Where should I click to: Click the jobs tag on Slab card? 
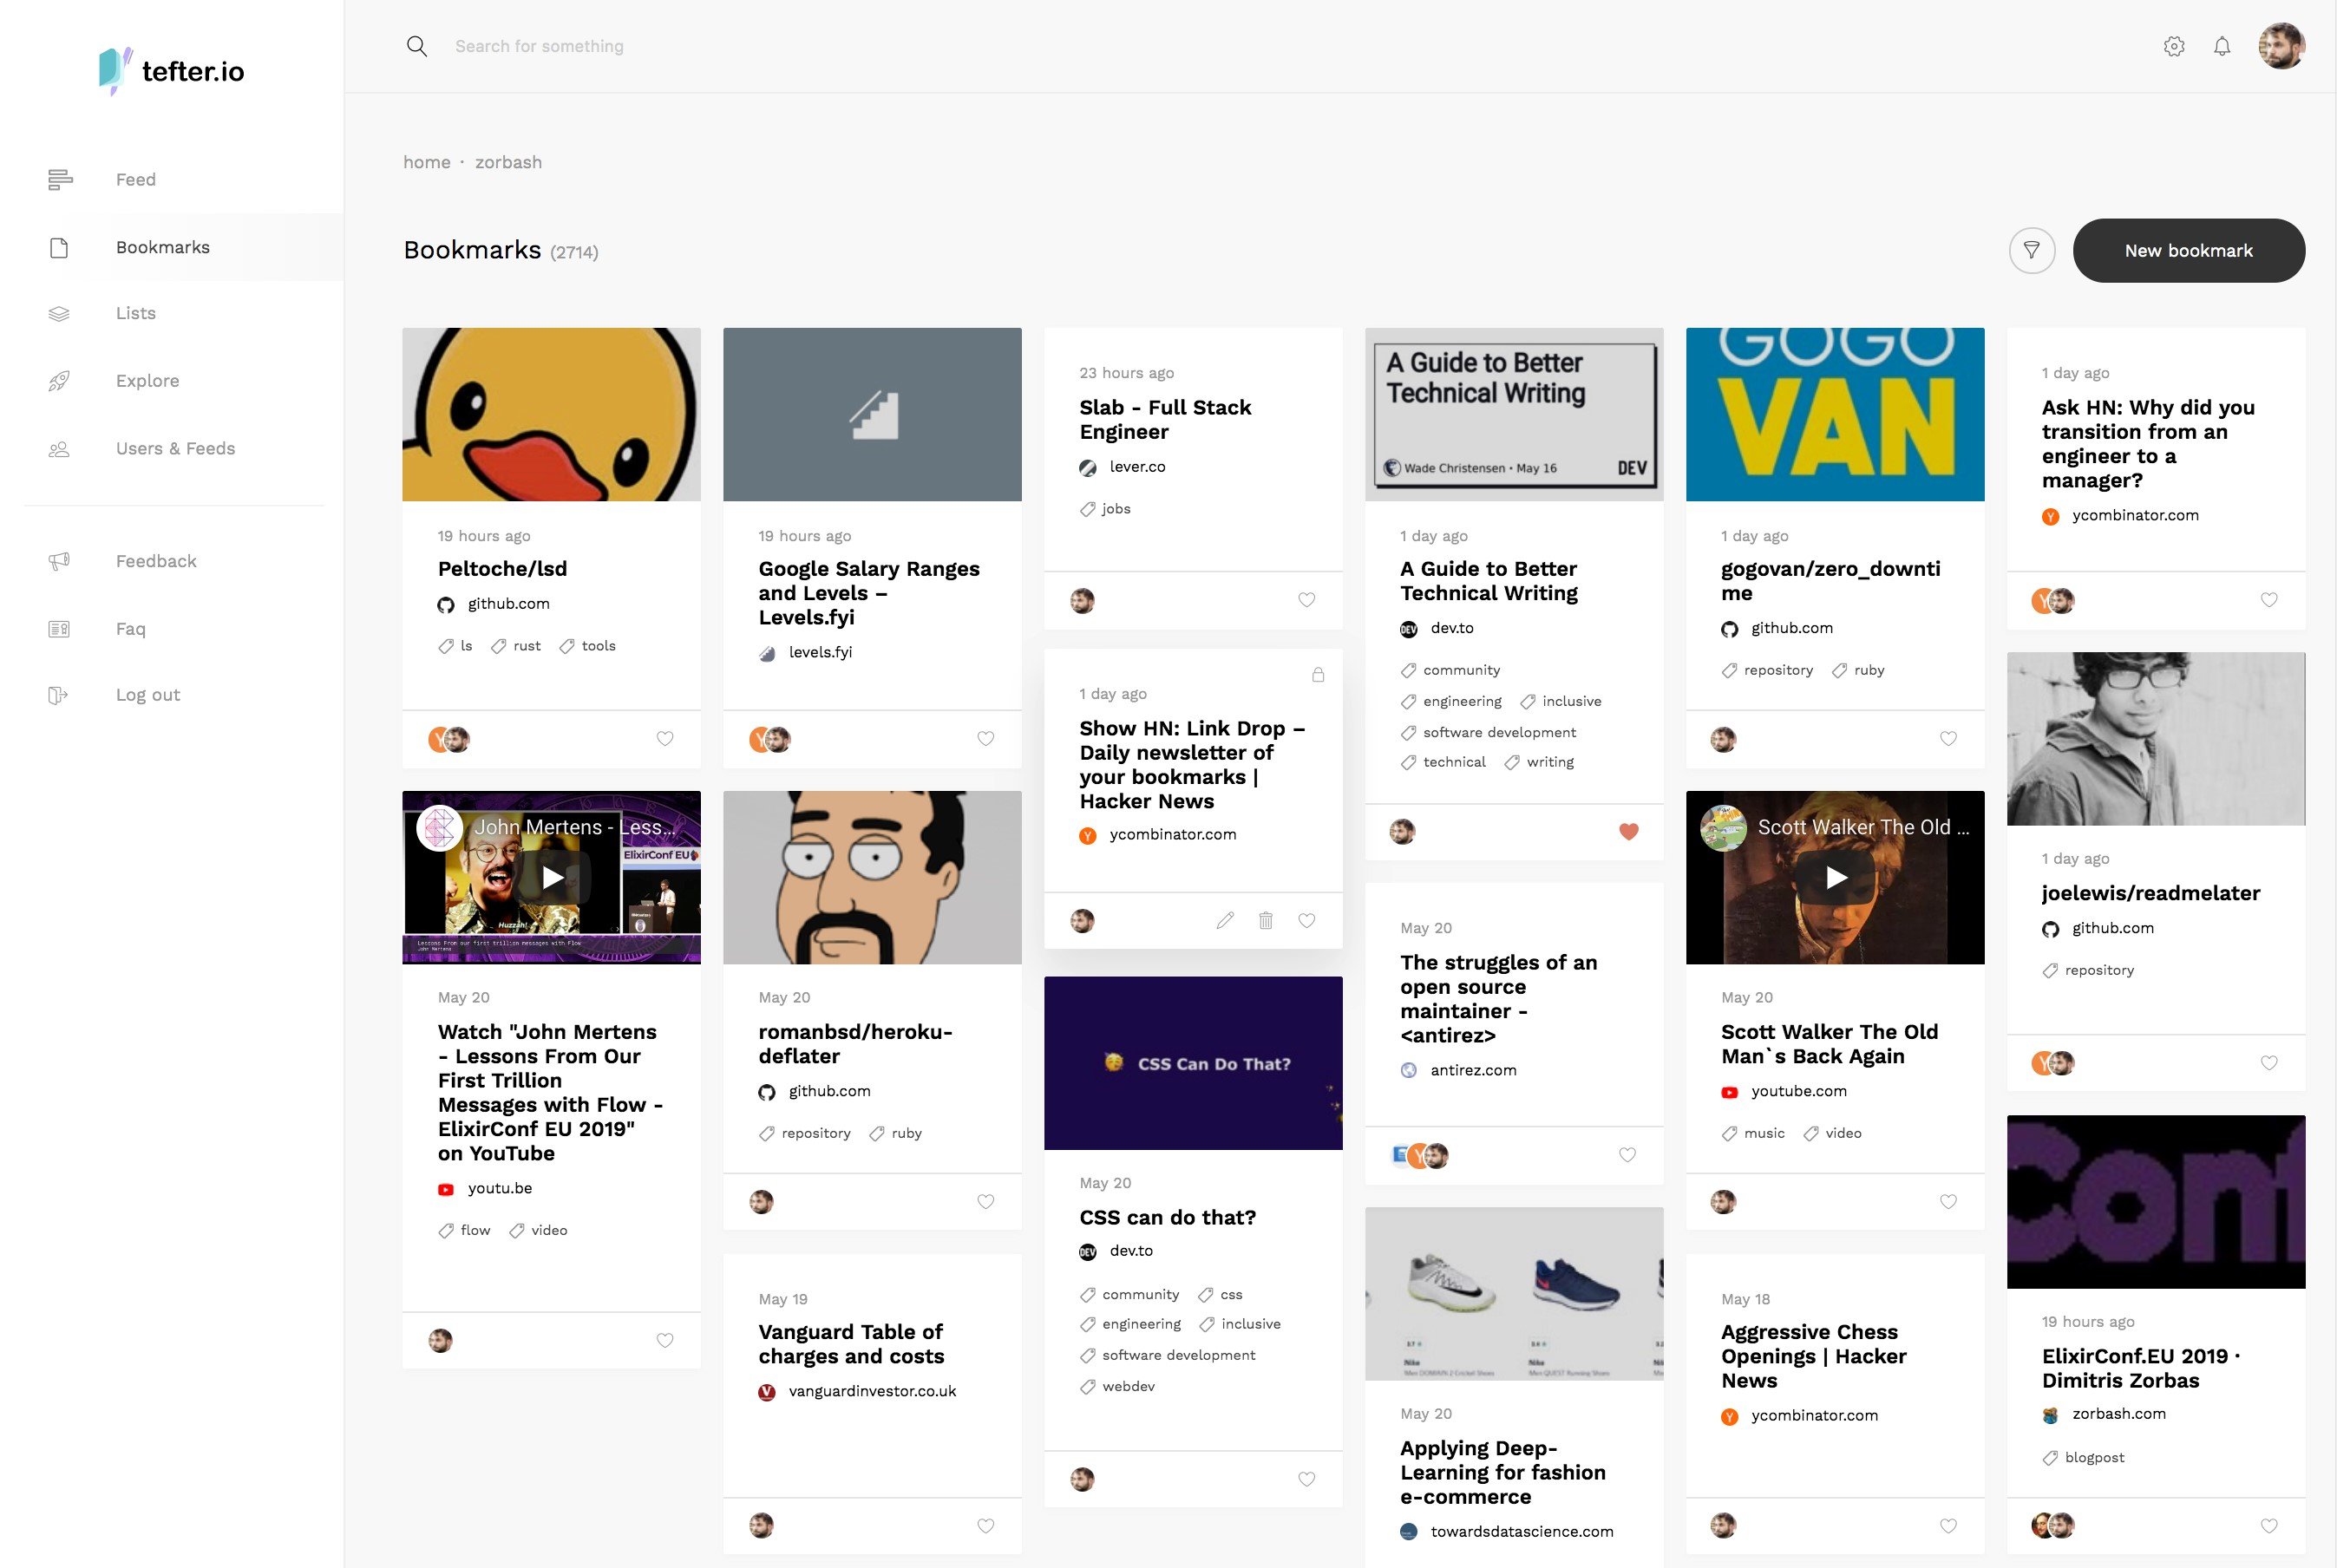1105,509
